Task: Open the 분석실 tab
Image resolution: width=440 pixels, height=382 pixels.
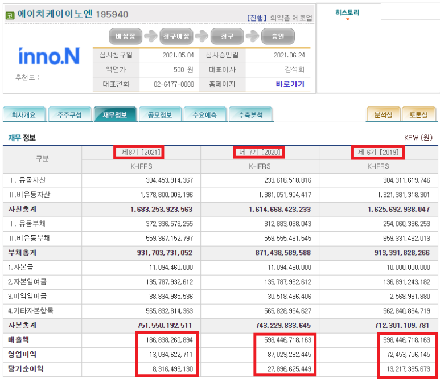Action: pos(383,114)
